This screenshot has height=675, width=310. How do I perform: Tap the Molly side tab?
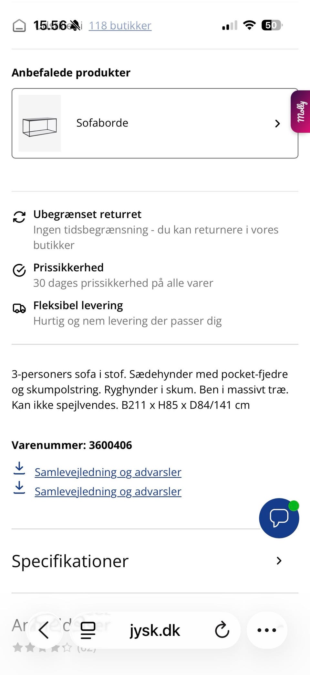[301, 112]
